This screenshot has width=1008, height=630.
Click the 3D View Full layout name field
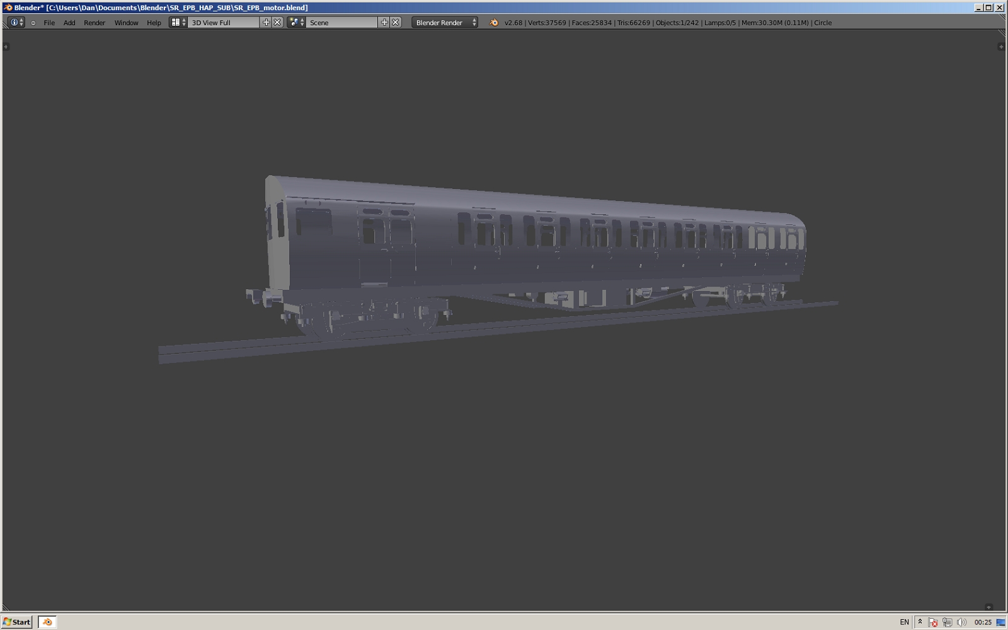(224, 23)
